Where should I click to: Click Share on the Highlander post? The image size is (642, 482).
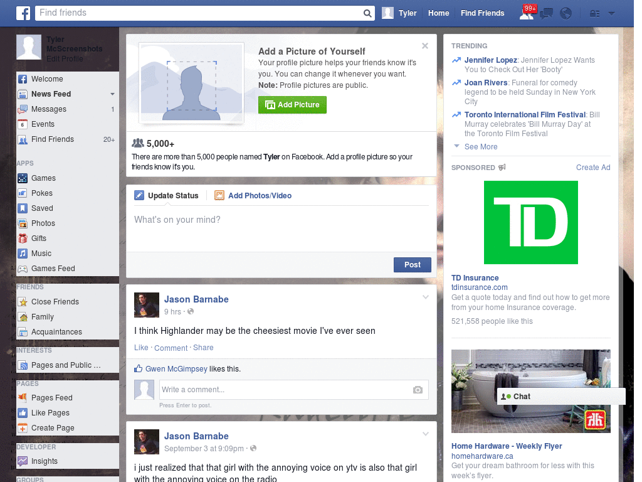click(203, 348)
